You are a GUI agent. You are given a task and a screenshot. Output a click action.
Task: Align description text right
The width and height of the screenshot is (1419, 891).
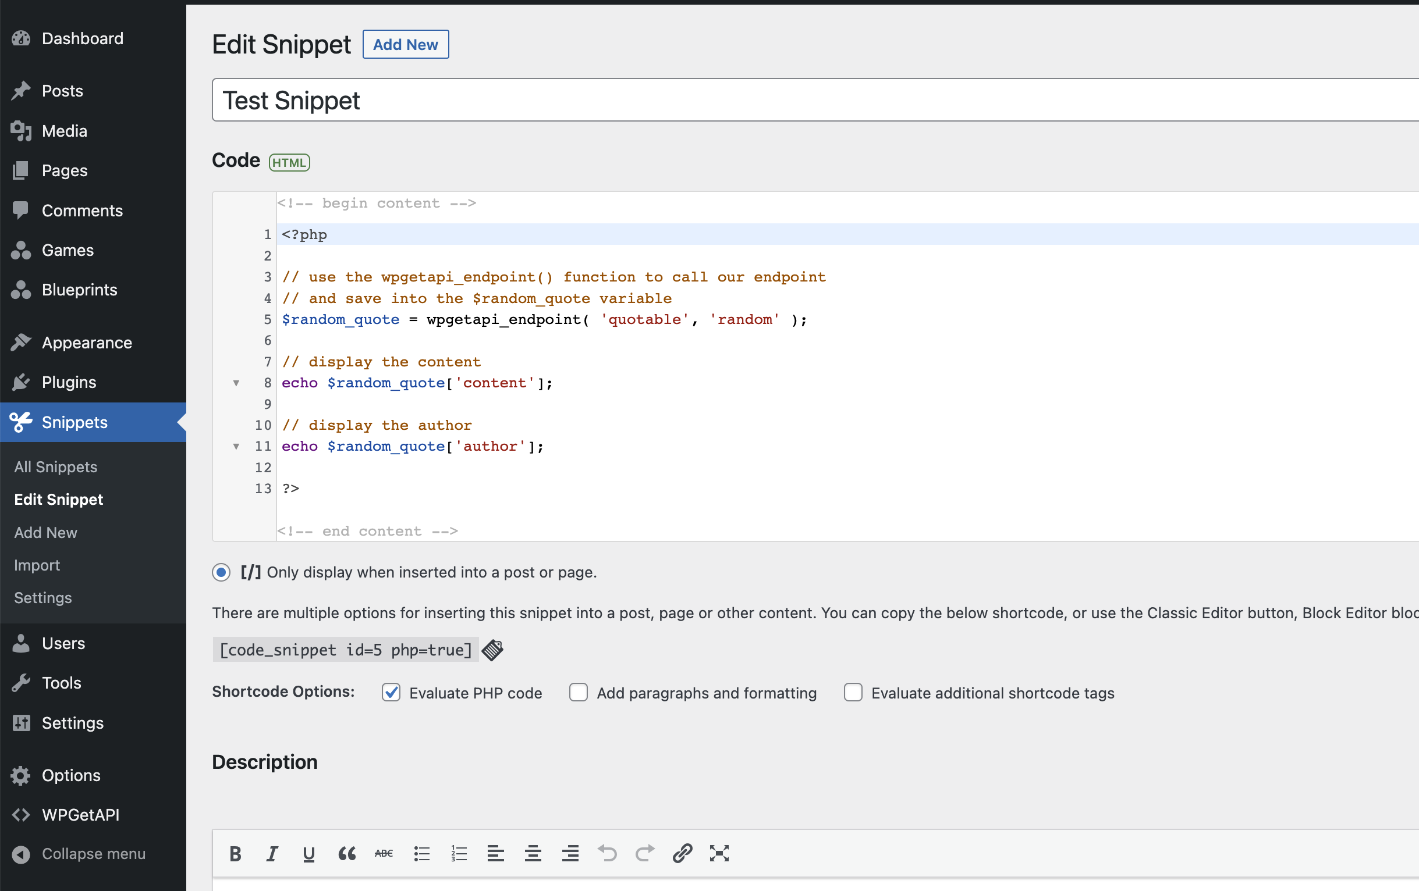(570, 853)
